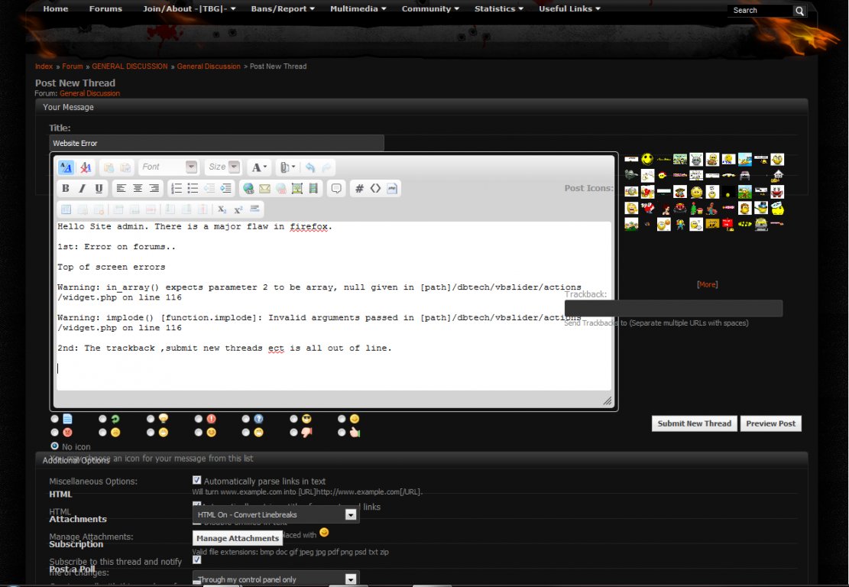
Task: Open the Home menu item
Action: 56,8
